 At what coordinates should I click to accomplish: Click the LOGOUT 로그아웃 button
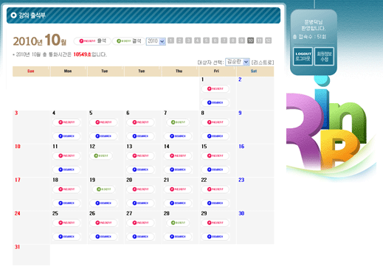pyautogui.click(x=303, y=57)
